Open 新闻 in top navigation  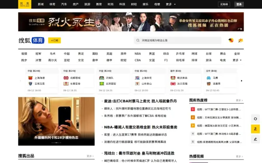41,4
